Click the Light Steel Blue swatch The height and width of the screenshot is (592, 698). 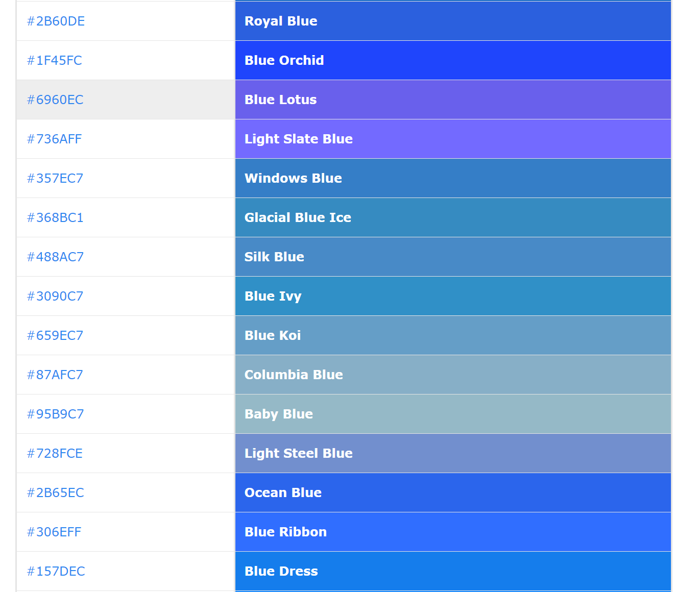coord(452,453)
